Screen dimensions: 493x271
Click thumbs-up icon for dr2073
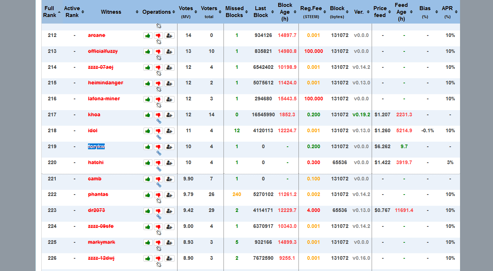148,211
